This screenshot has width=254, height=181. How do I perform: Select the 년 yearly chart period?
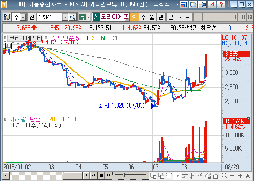pyautogui.click(x=161, y=17)
